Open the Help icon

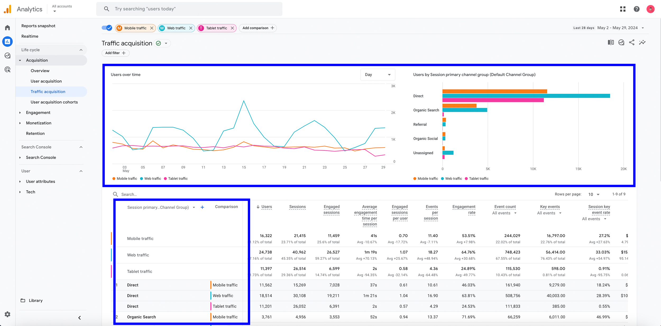click(x=636, y=9)
